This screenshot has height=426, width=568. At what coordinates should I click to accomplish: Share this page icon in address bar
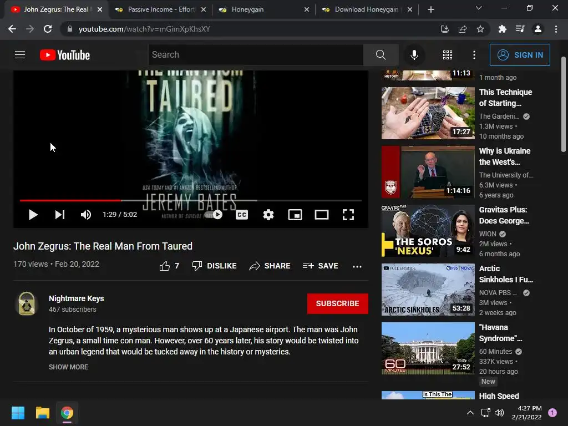tap(462, 29)
